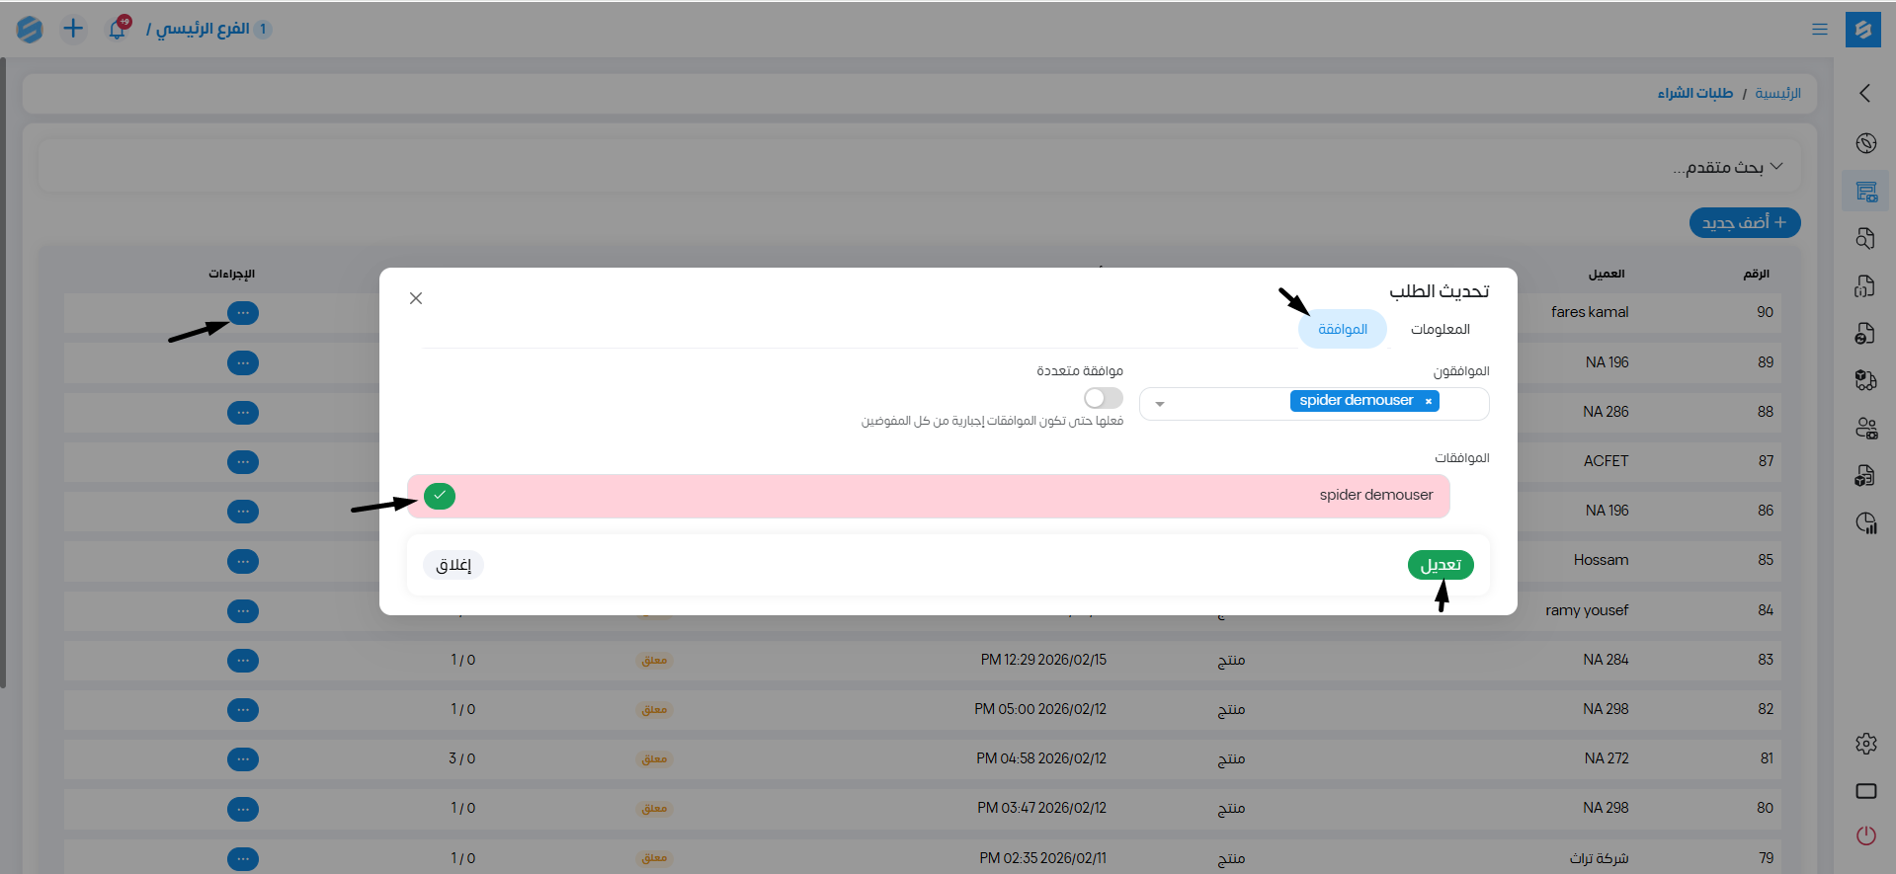This screenshot has height=874, width=1896.
Task: Open the delivery truck icon in sidebar
Action: [x=1865, y=380]
